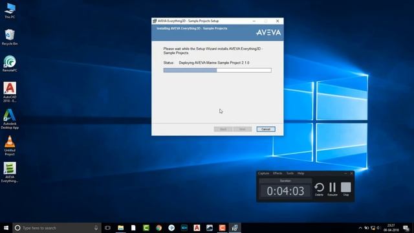Minimize the recorder widget
The height and width of the screenshot is (233, 414).
click(x=345, y=173)
